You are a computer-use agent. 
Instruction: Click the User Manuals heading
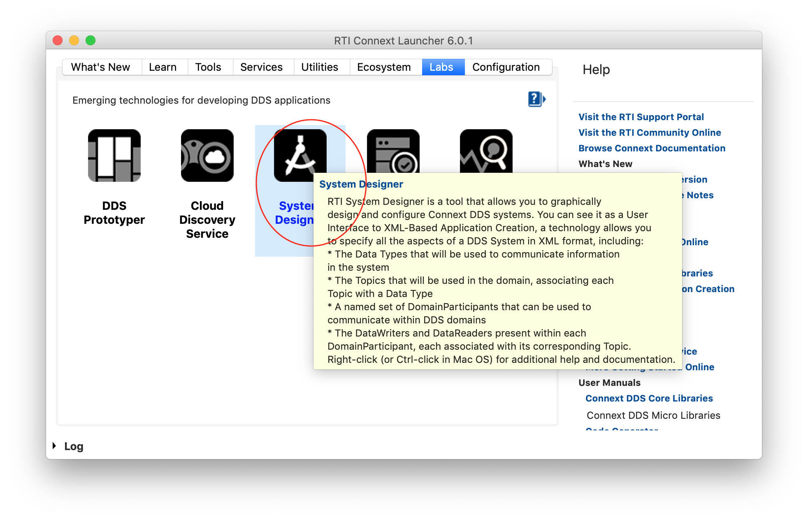[x=609, y=383]
